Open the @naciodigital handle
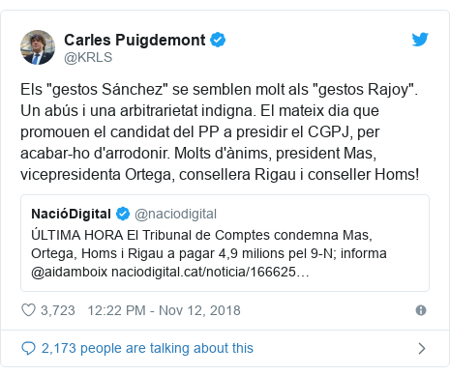The width and height of the screenshot is (450, 376). click(x=175, y=214)
